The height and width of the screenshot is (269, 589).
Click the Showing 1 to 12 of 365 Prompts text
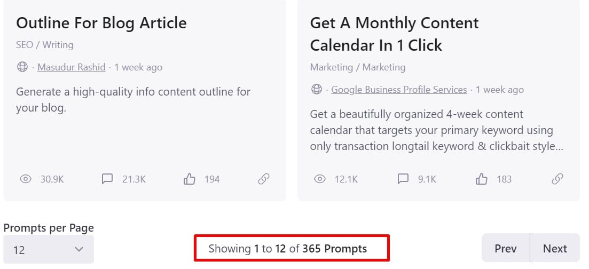click(288, 248)
